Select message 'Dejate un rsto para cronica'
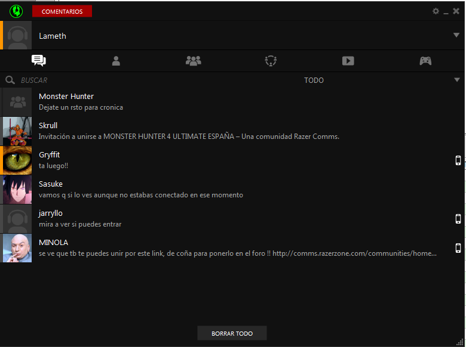The width and height of the screenshot is (466, 347). pyautogui.click(x=81, y=107)
